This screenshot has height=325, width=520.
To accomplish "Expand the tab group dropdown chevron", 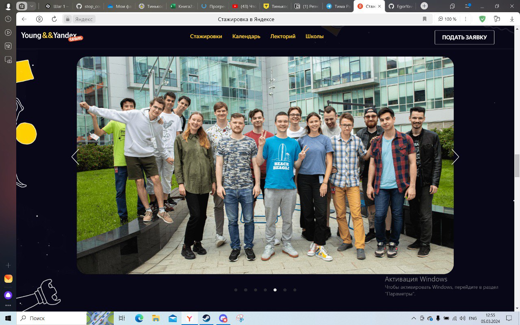I will [32, 6].
